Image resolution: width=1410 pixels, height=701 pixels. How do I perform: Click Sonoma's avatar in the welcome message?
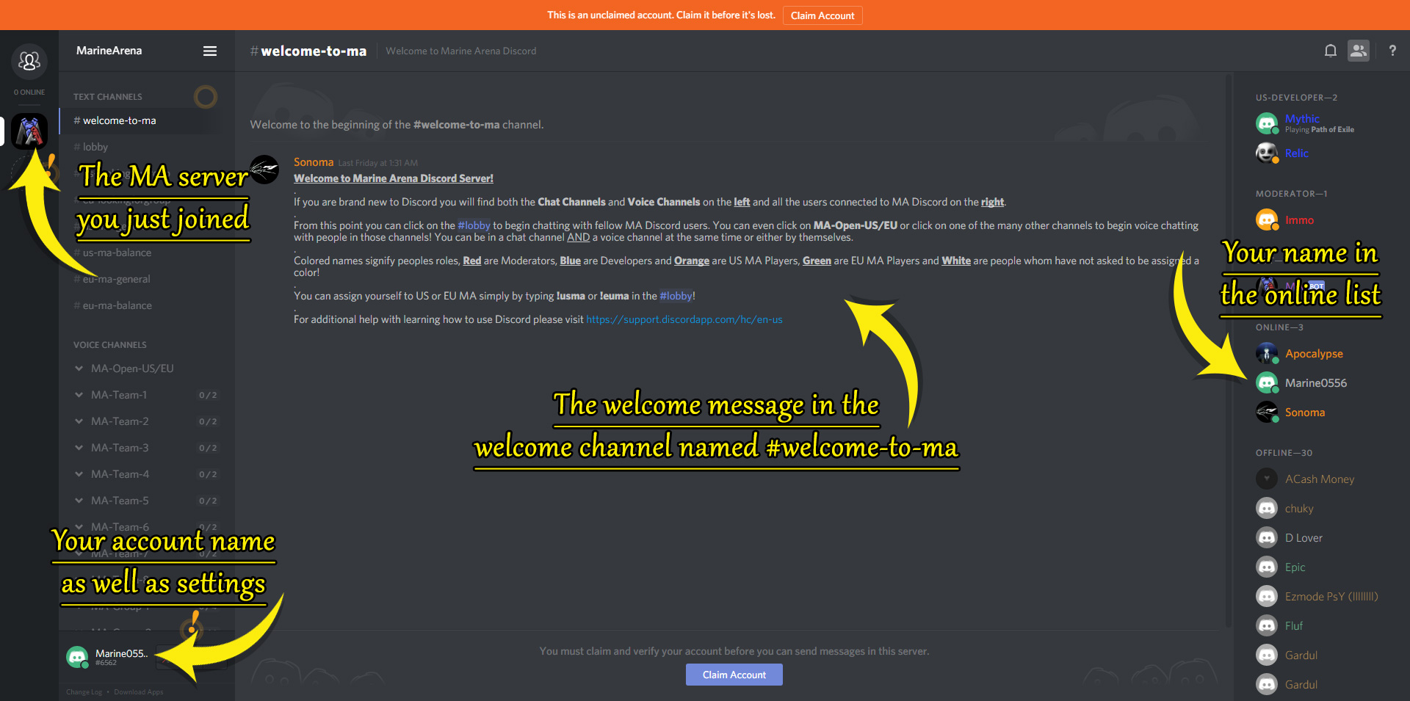pos(264,170)
